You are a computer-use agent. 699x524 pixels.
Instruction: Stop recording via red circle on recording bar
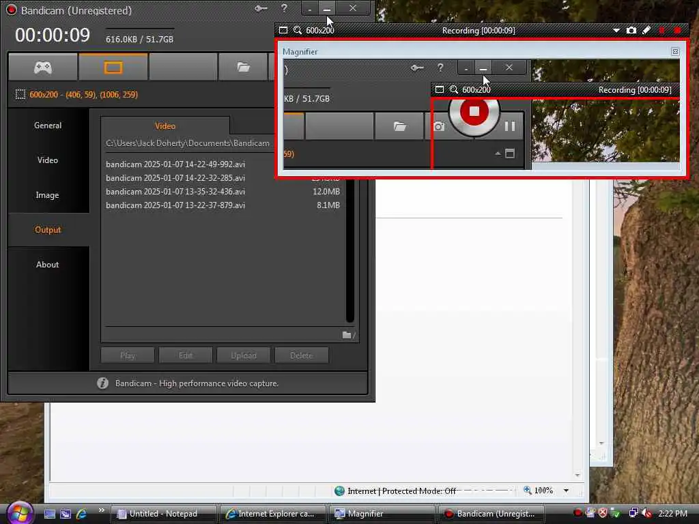(x=678, y=30)
